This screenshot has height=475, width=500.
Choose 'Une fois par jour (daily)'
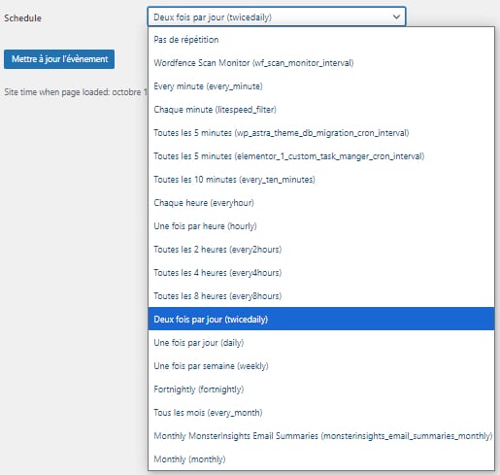[x=321, y=343]
